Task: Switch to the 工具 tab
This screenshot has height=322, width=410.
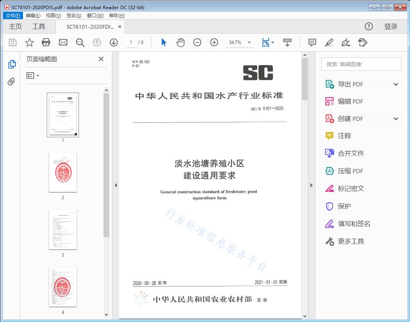Action: point(39,26)
